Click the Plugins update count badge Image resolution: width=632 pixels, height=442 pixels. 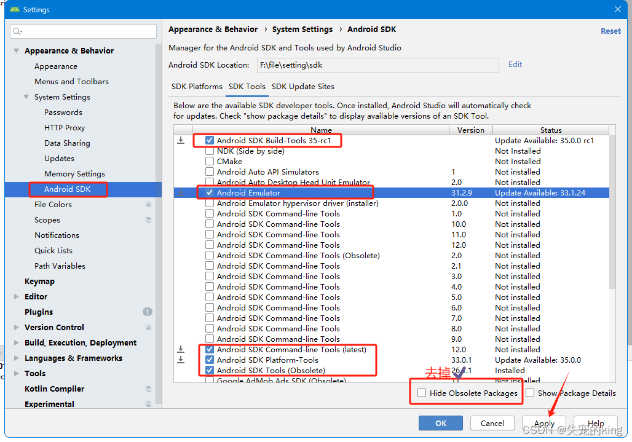pyautogui.click(x=147, y=312)
